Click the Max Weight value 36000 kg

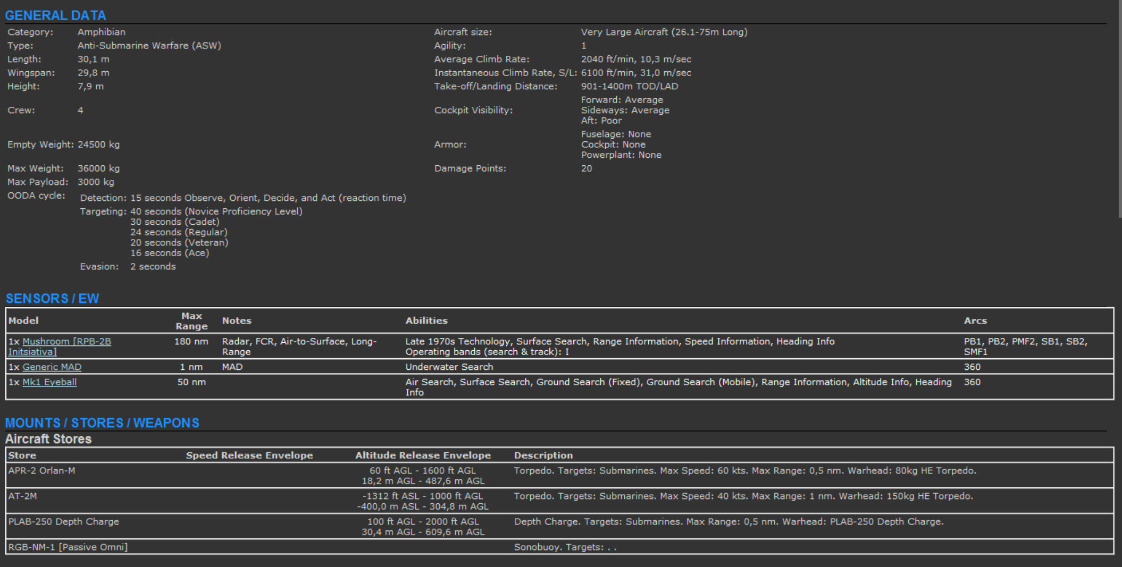coord(99,168)
